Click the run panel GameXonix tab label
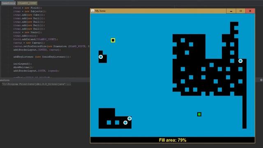Screen dimensions: 263x148 [5, 80]
